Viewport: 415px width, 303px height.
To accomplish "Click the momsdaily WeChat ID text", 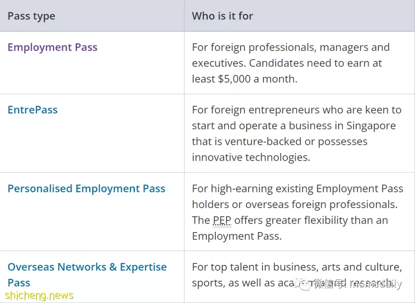I will pos(375,284).
